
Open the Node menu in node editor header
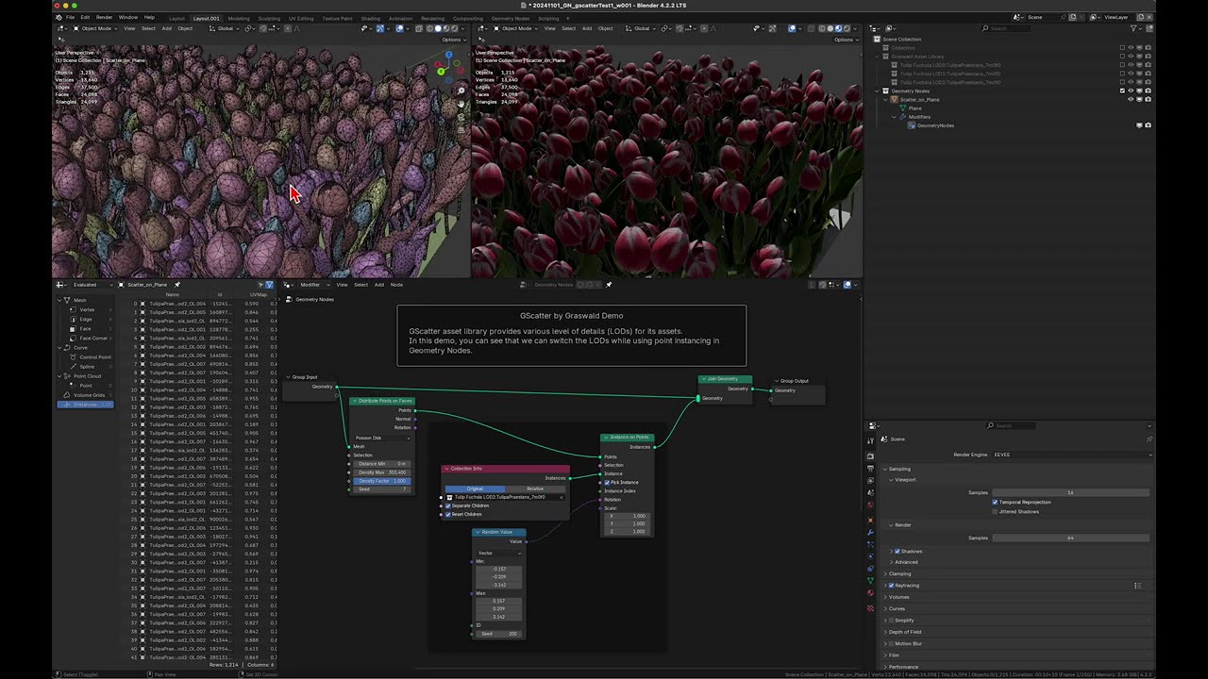[x=396, y=285]
